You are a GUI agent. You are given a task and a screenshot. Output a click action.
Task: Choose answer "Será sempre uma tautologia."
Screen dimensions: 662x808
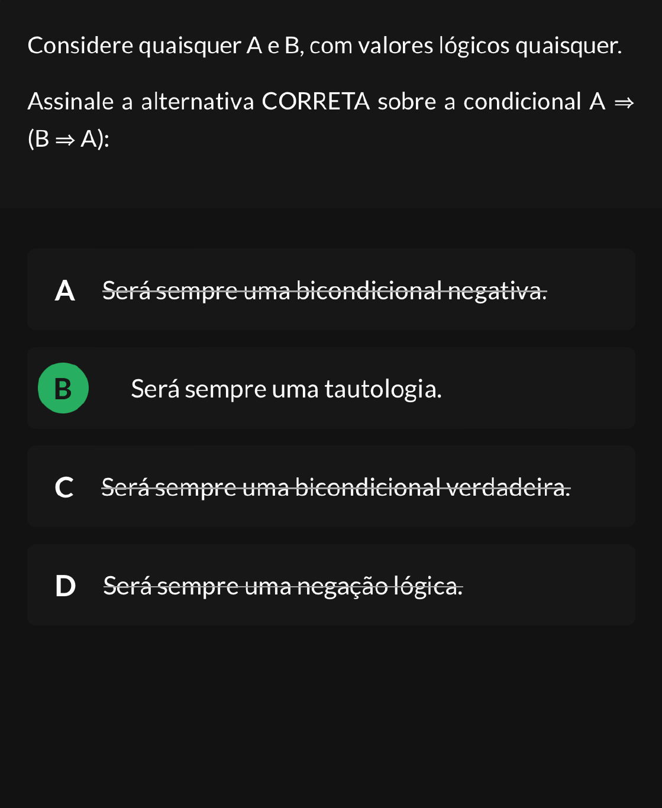[286, 389]
